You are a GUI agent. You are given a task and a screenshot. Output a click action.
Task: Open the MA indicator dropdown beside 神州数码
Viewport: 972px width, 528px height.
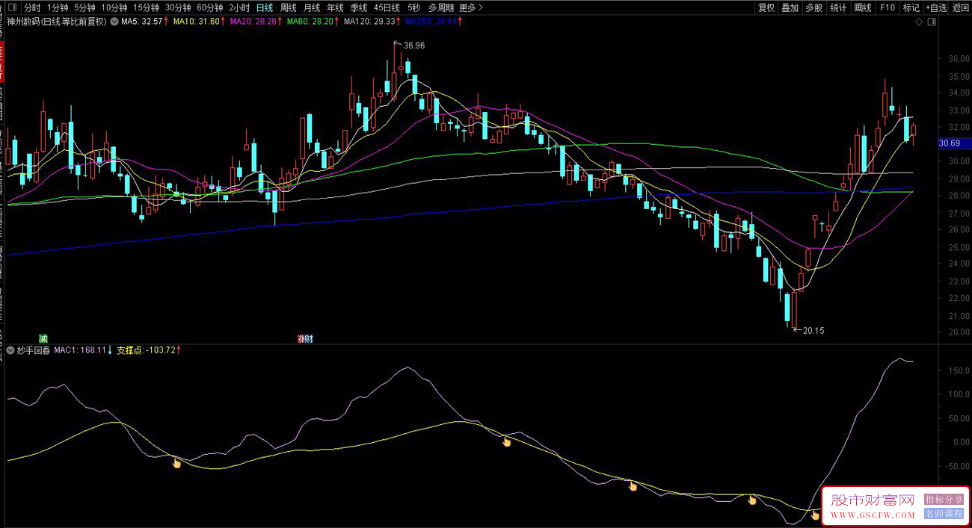tap(114, 22)
